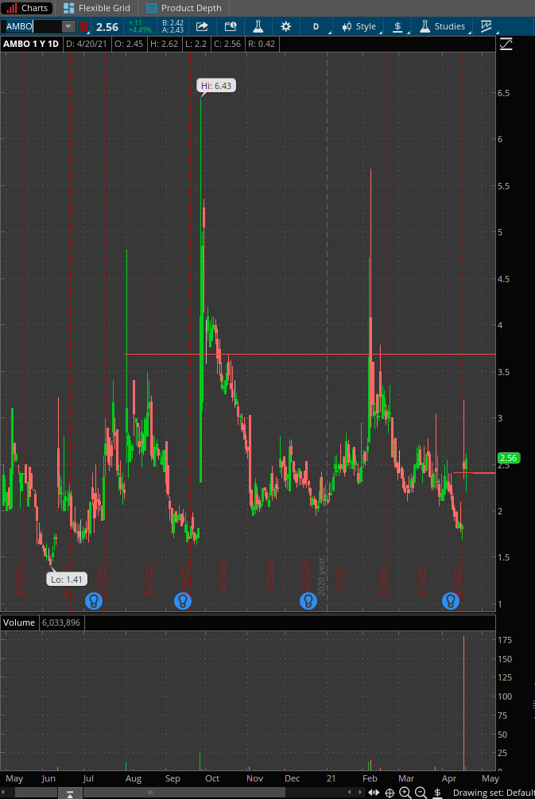This screenshot has height=799, width=535.
Task: Click the Volume study label
Action: point(19,623)
